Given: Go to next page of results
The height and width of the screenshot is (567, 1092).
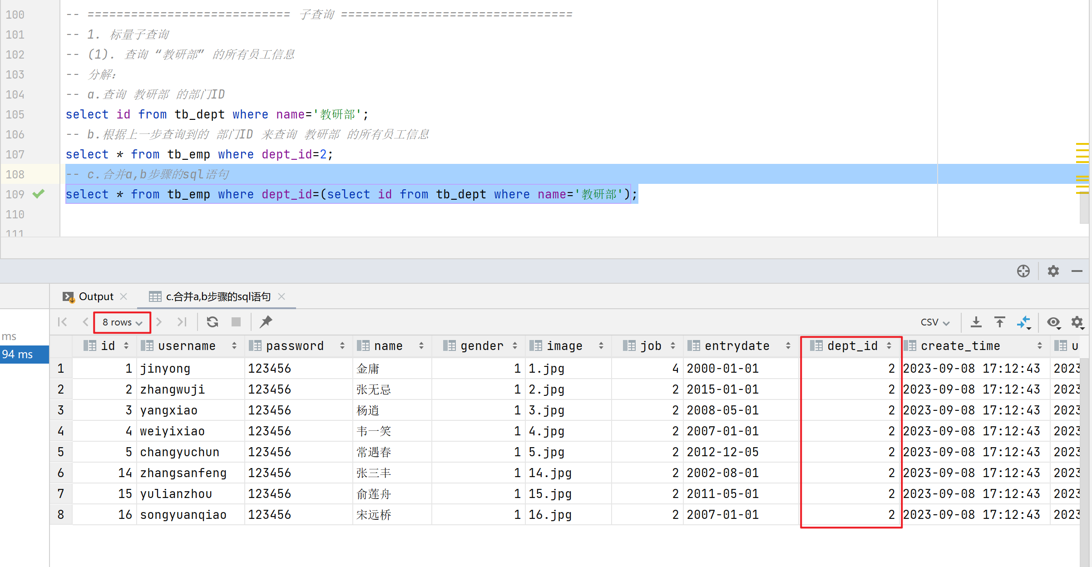Looking at the screenshot, I should click(159, 322).
